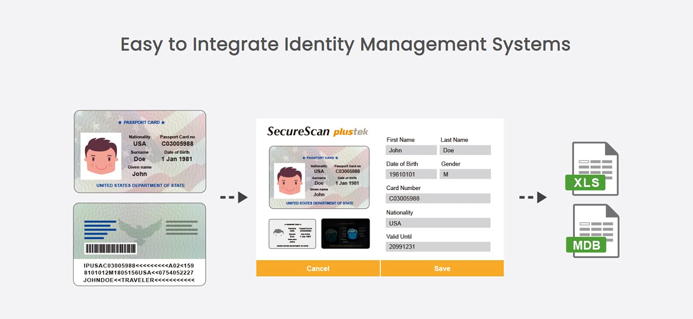Select the Last Name field containing Doe

click(x=465, y=150)
